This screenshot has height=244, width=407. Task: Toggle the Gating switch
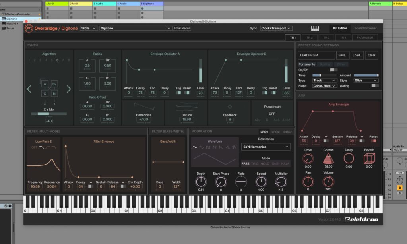click(375, 86)
